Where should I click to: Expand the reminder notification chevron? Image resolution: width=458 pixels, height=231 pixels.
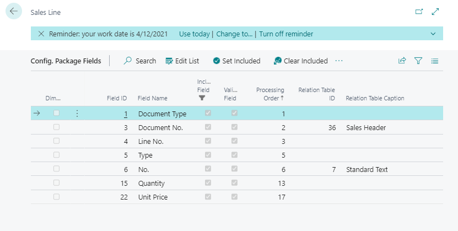(433, 34)
